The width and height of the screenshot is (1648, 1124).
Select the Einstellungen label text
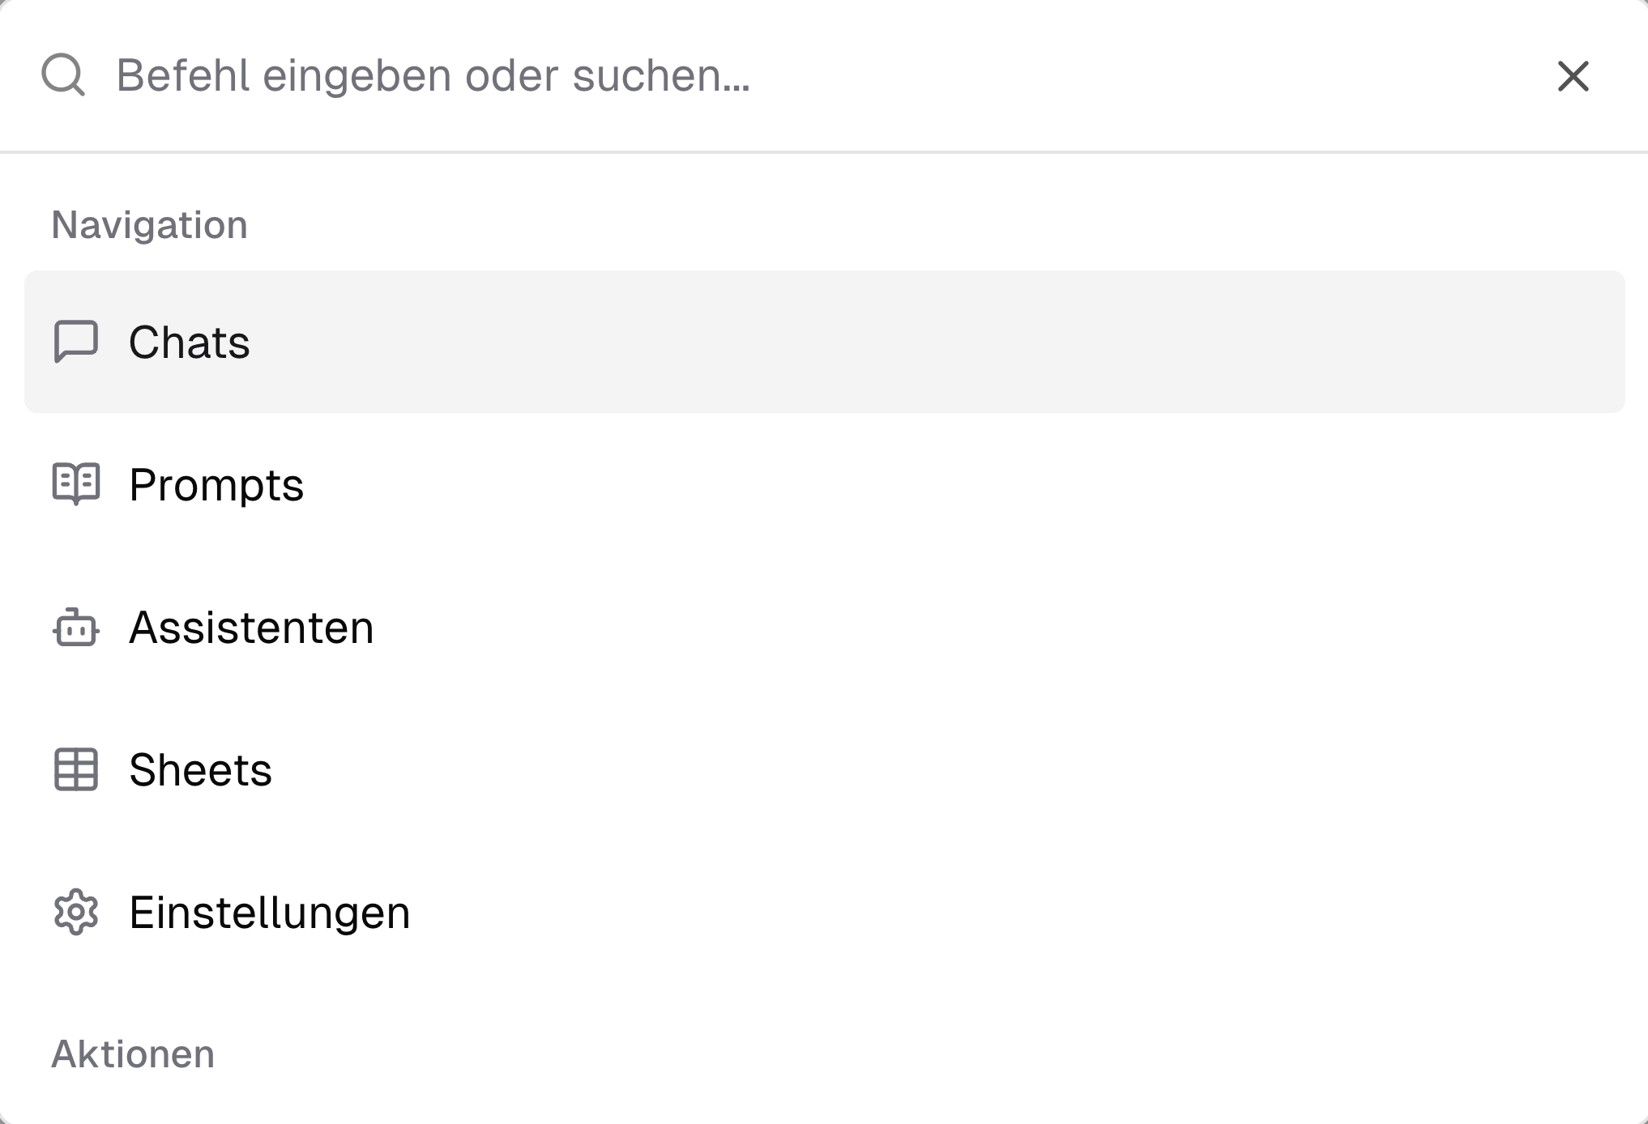point(271,913)
